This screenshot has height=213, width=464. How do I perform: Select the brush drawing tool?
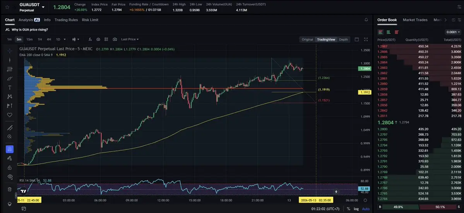[x=9, y=78]
